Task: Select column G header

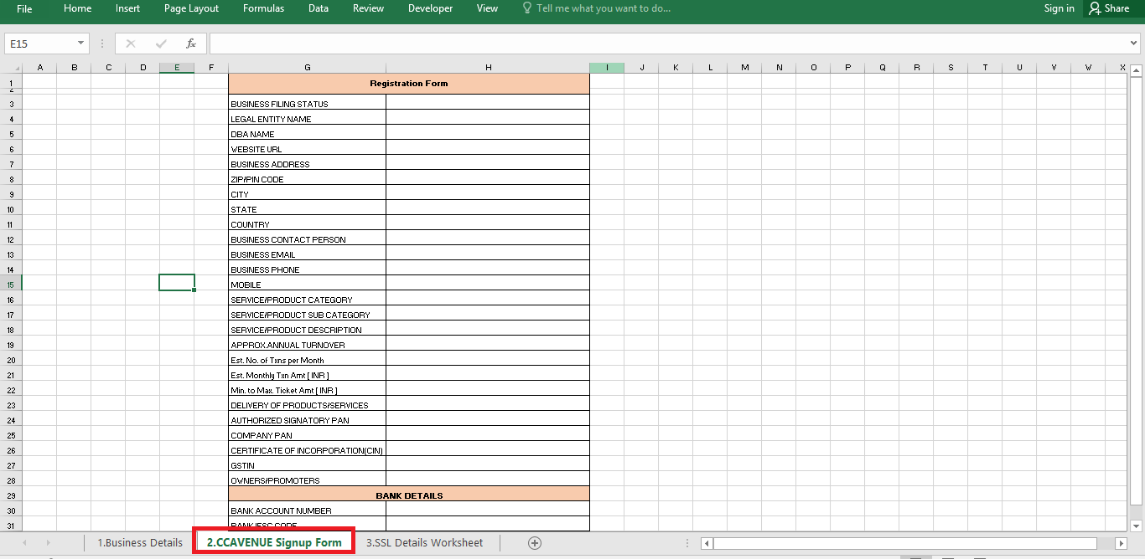Action: 308,68
